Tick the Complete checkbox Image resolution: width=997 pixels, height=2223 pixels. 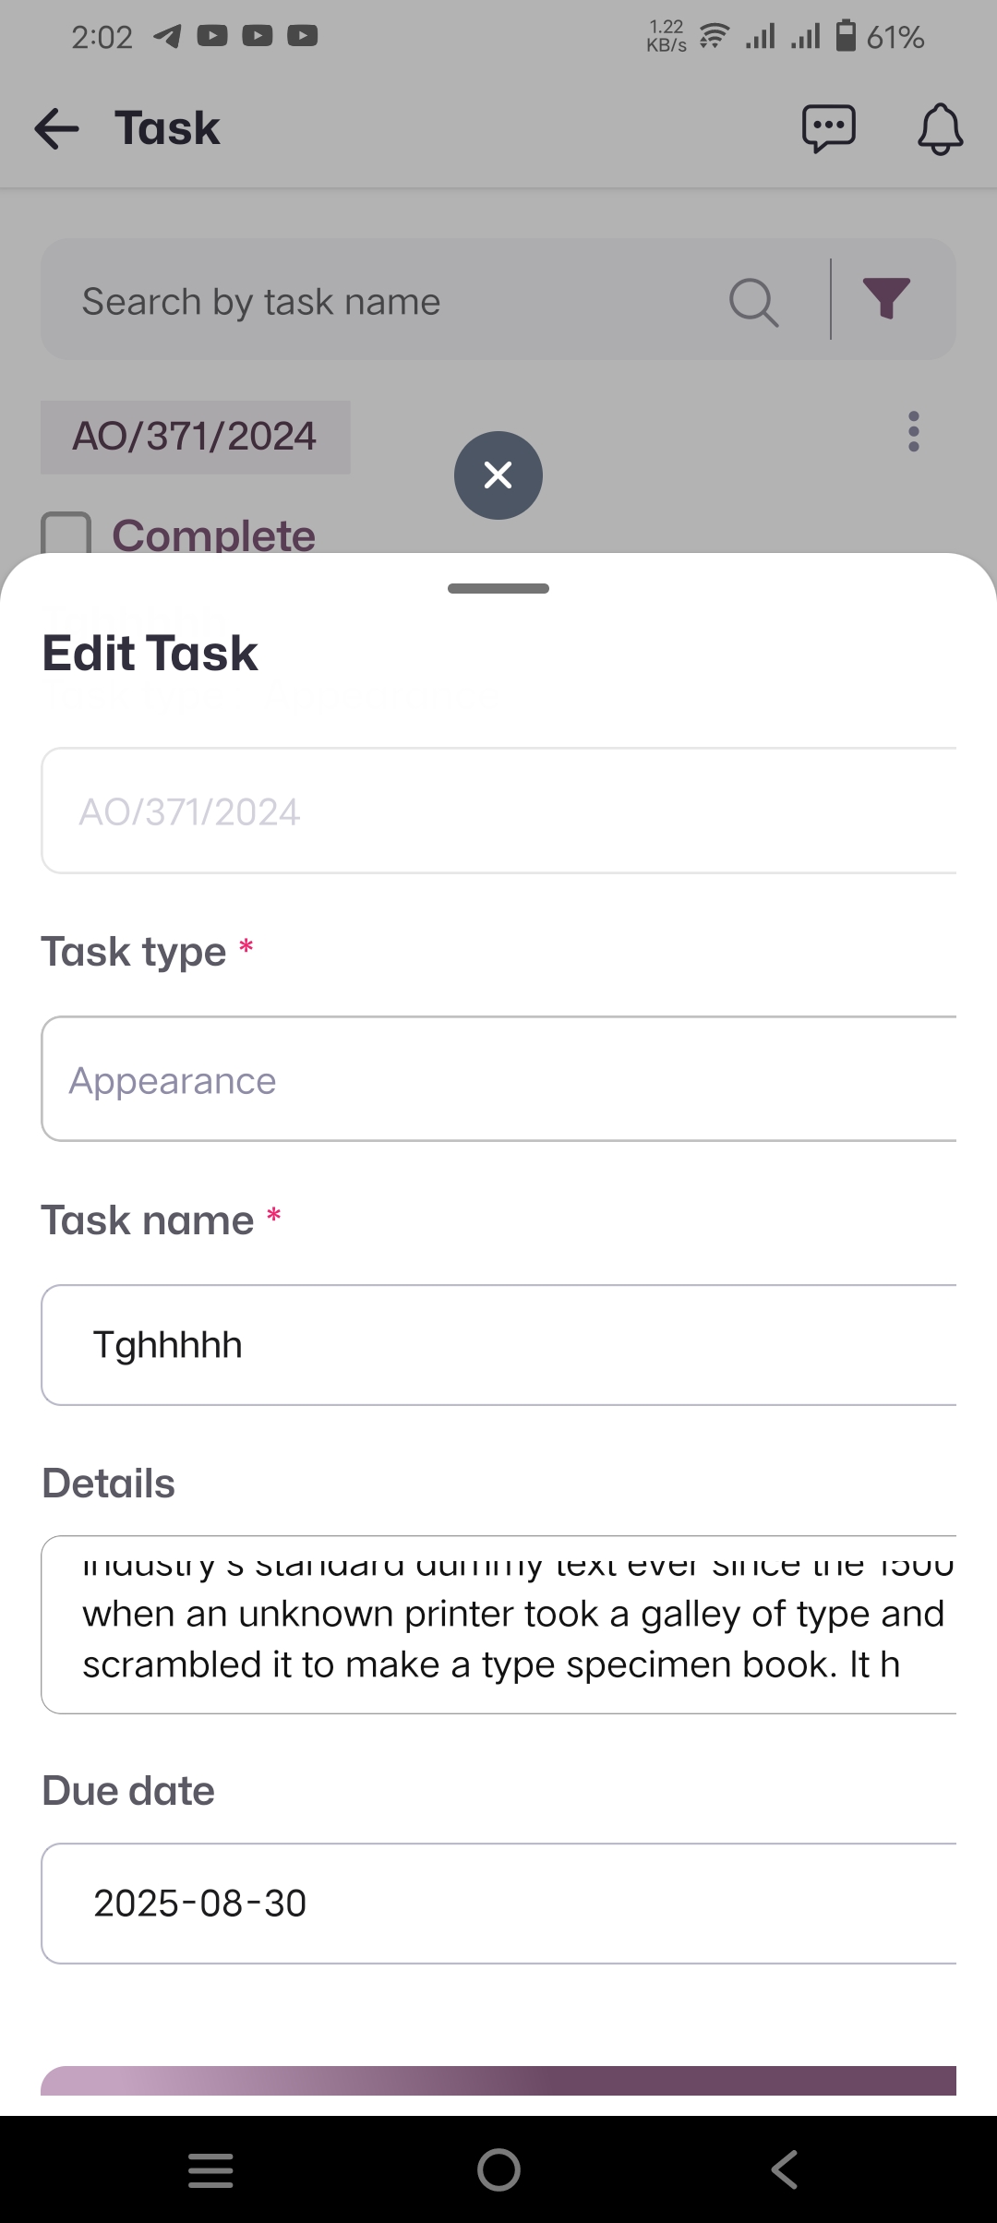pos(66,535)
